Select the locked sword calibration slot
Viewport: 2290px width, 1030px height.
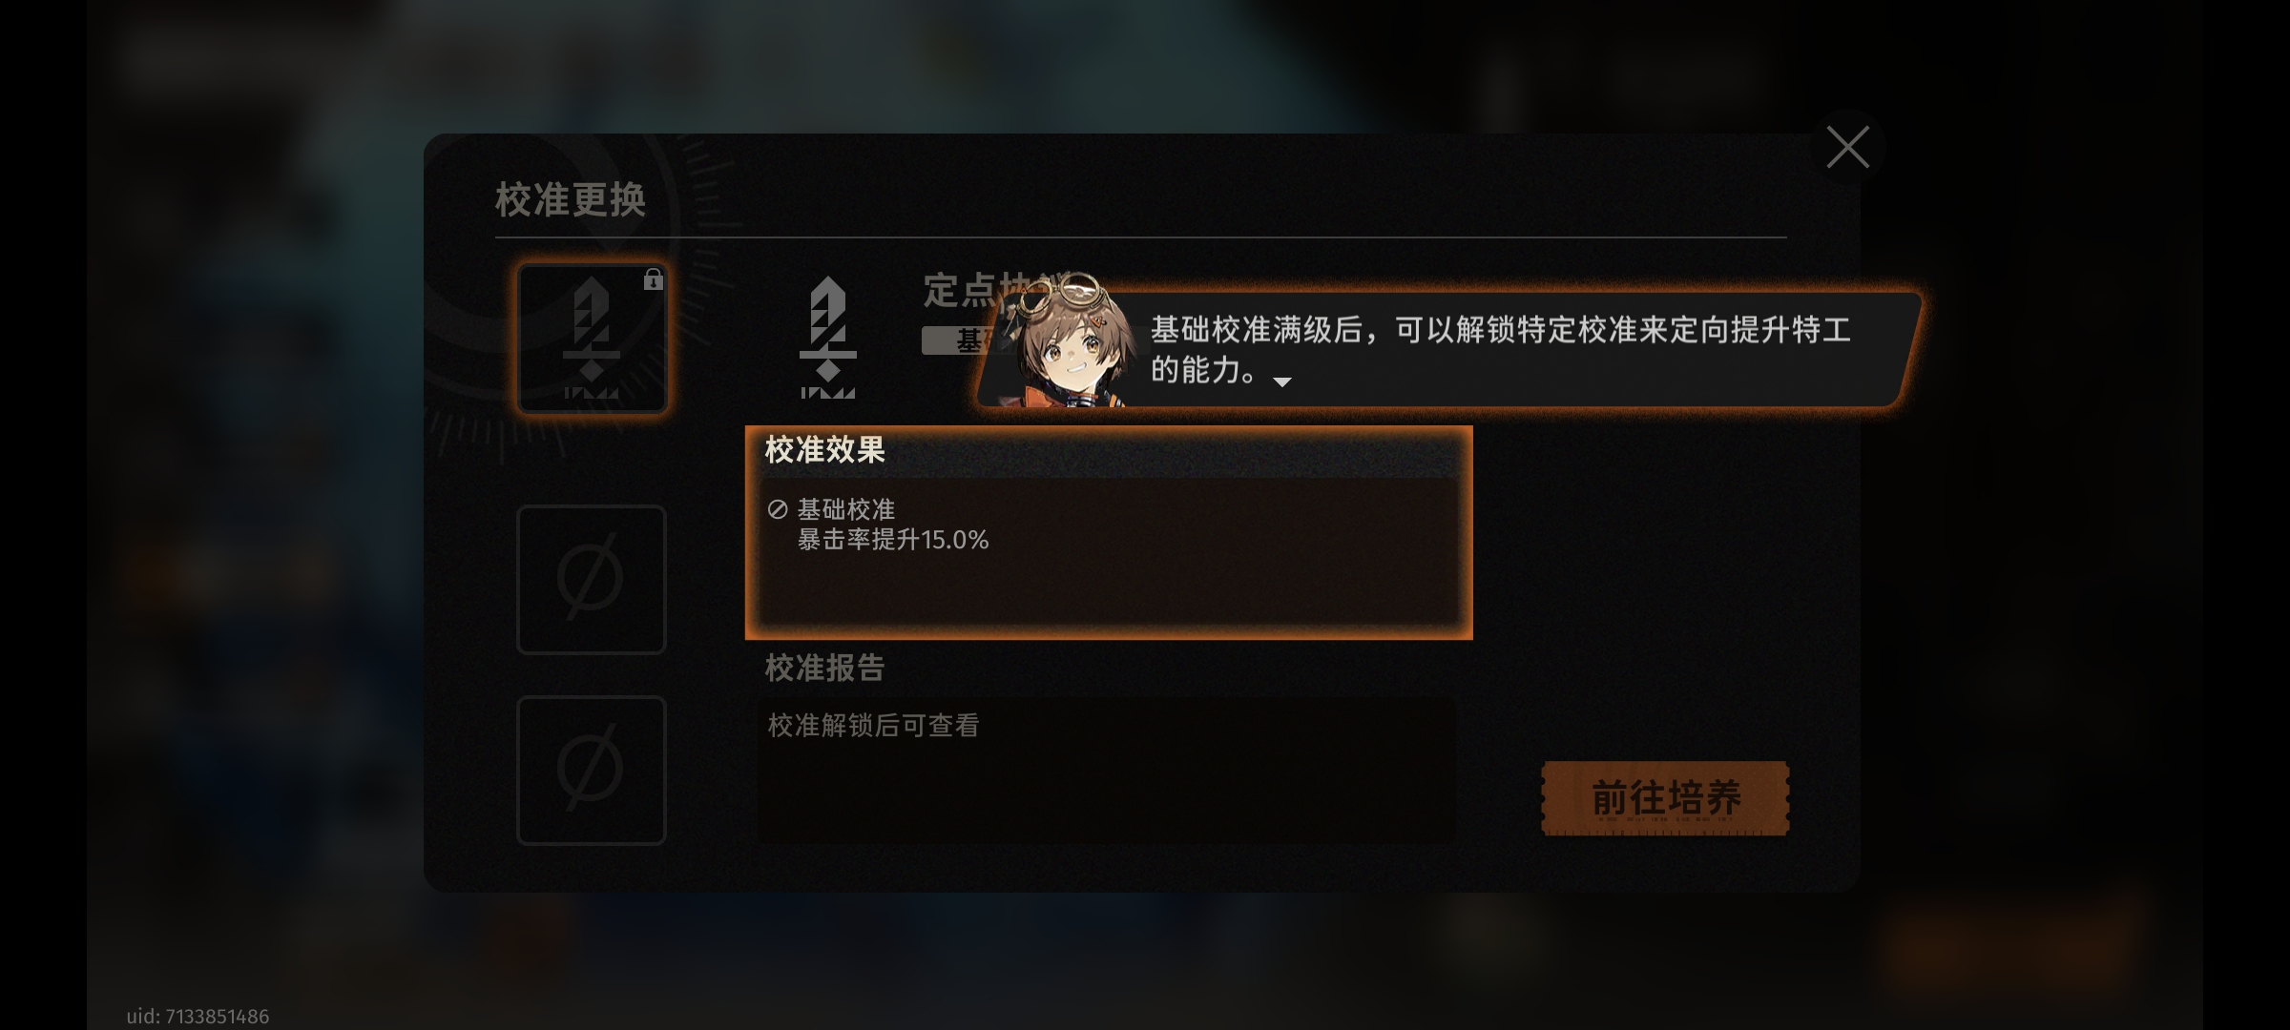(x=592, y=339)
